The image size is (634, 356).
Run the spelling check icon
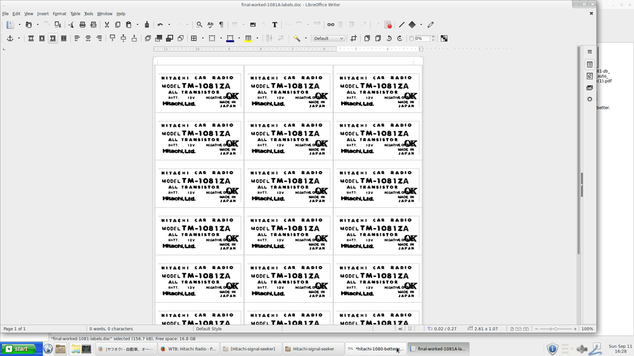coord(210,25)
